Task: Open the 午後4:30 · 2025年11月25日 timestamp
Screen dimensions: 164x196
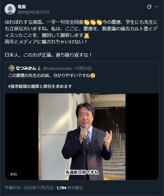Action: pos(29,188)
